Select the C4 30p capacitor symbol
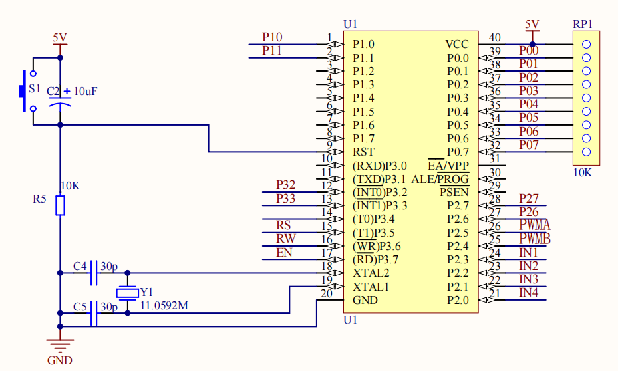 tap(94, 273)
